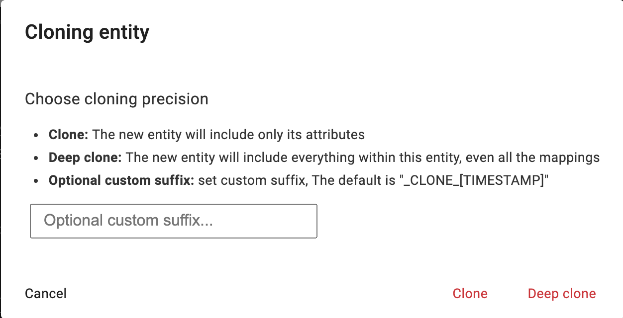Image resolution: width=623 pixels, height=318 pixels.
Task: Click the bullet before "Optional custom suffix:" line
Action: [x=35, y=181]
